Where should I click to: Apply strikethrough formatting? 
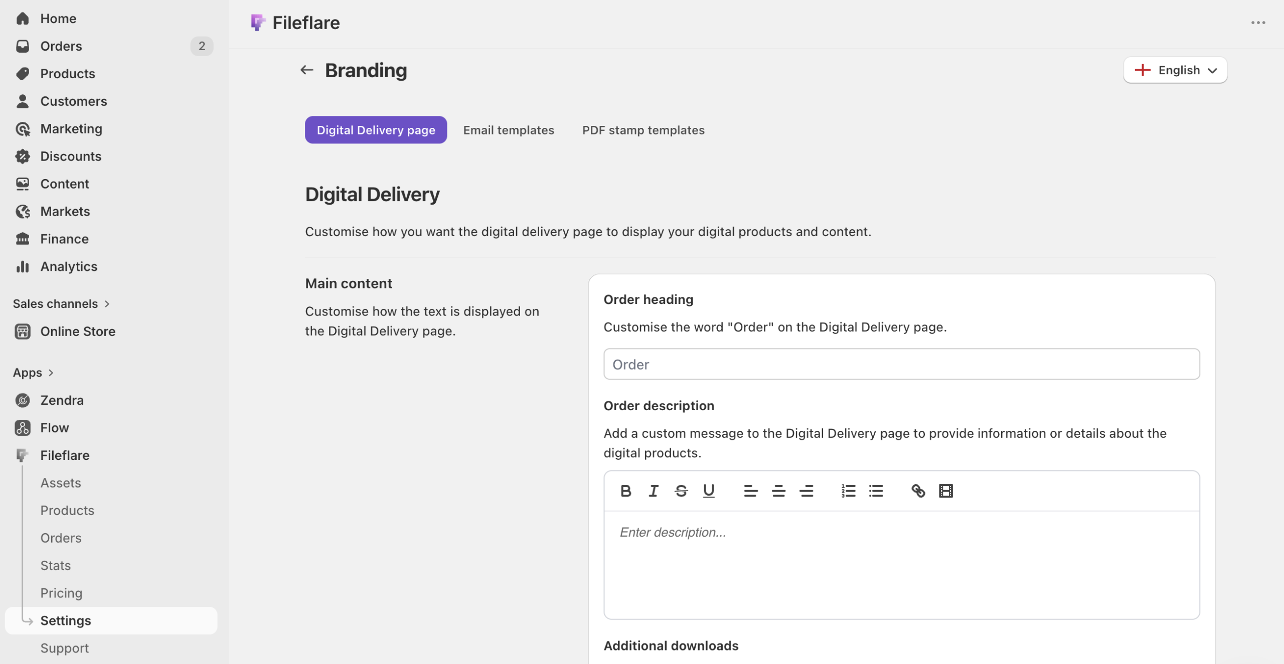(681, 491)
